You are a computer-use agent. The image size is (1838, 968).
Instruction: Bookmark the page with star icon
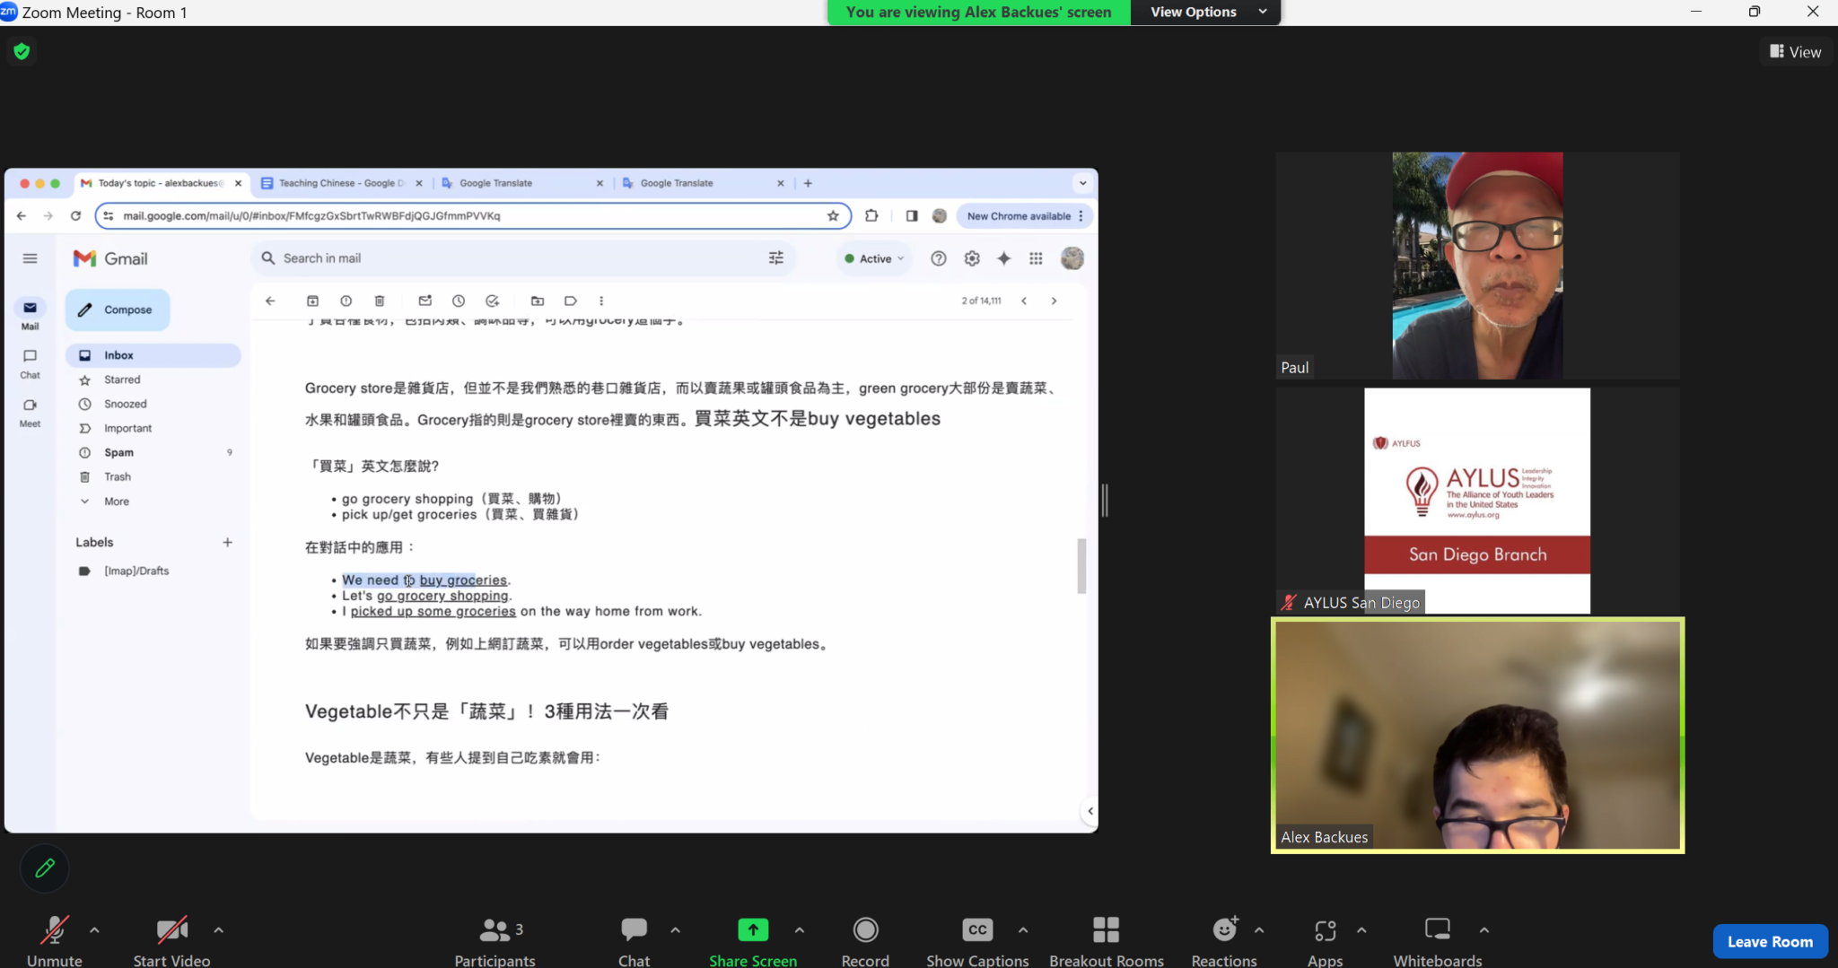(x=833, y=215)
